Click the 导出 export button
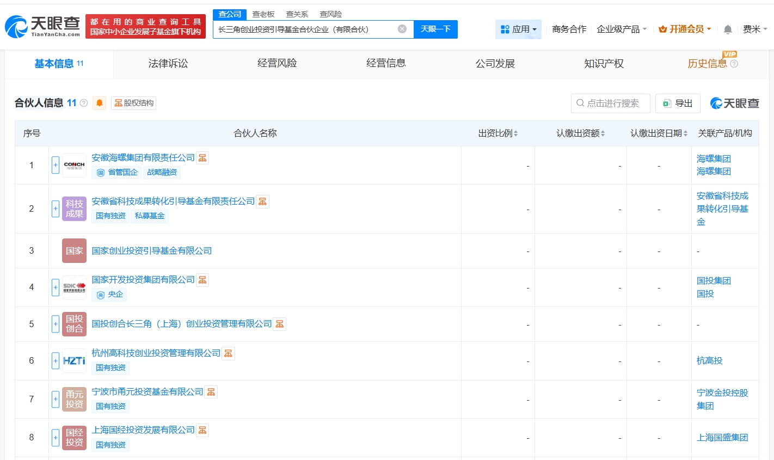This screenshot has height=460, width=774. click(678, 103)
